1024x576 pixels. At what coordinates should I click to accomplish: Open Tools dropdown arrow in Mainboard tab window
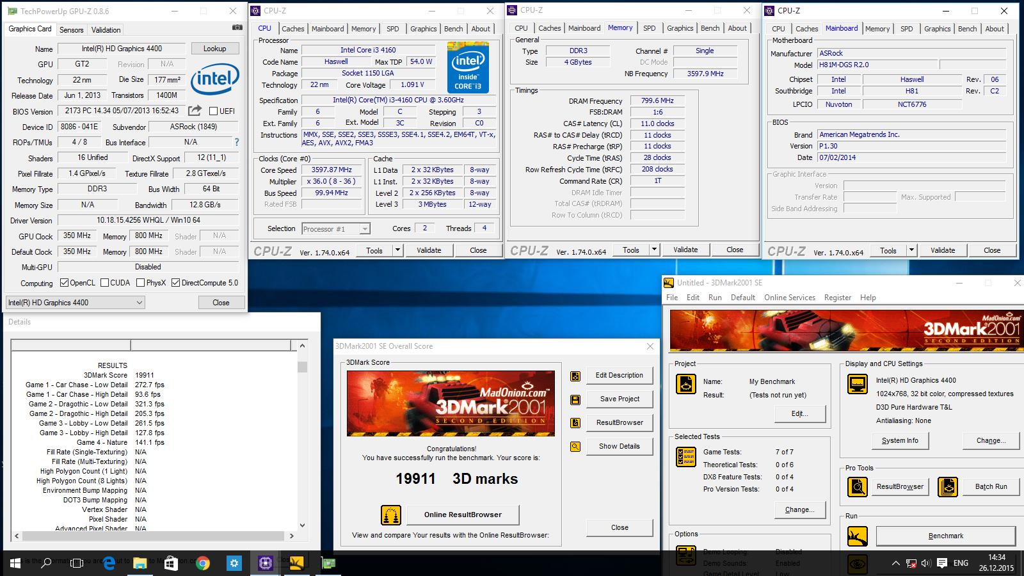(911, 250)
